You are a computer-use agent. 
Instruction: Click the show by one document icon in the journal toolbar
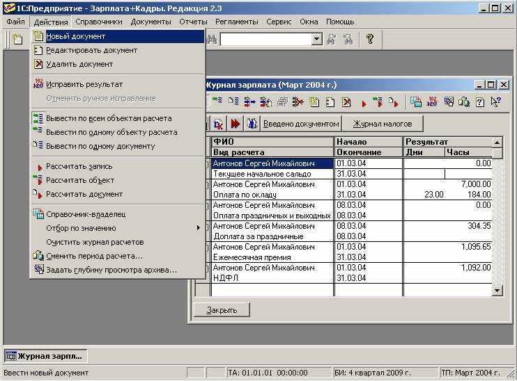[x=233, y=102]
